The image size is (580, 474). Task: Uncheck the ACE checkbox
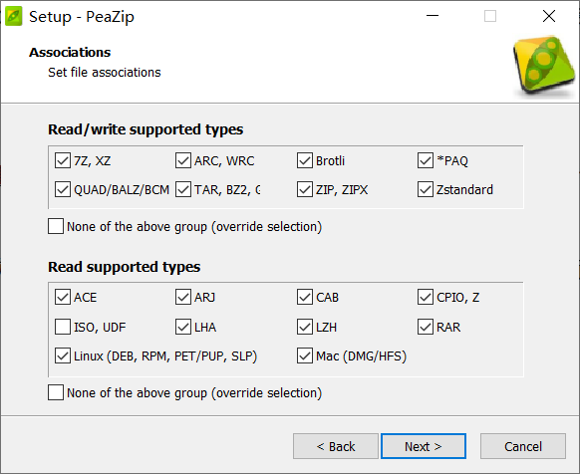coord(63,297)
